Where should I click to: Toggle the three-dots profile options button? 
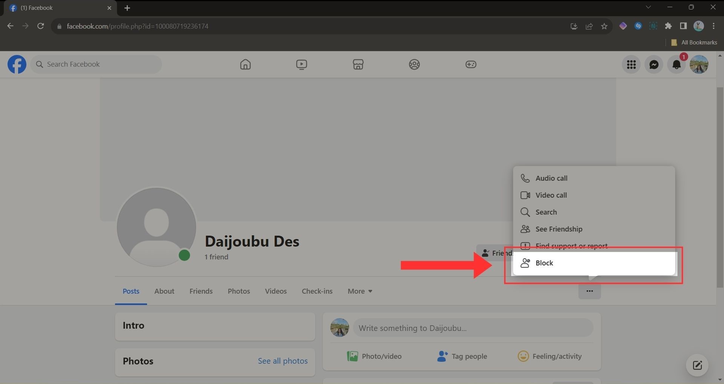pyautogui.click(x=589, y=291)
